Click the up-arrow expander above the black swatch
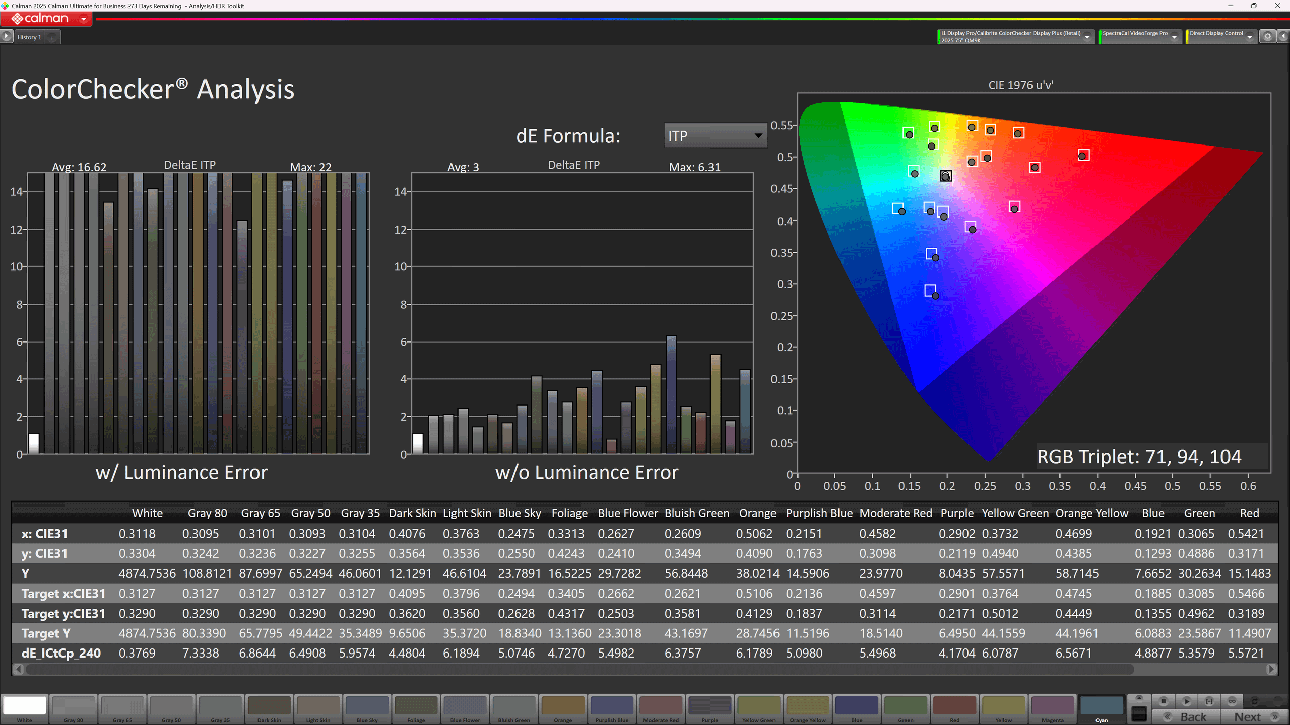1290x725 pixels. pos(1139,698)
